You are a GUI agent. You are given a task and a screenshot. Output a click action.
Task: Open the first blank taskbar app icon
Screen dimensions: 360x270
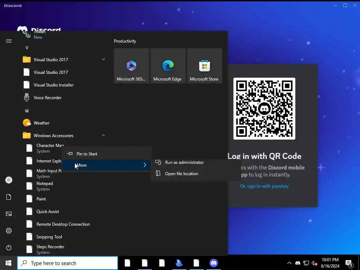[x=127, y=263]
